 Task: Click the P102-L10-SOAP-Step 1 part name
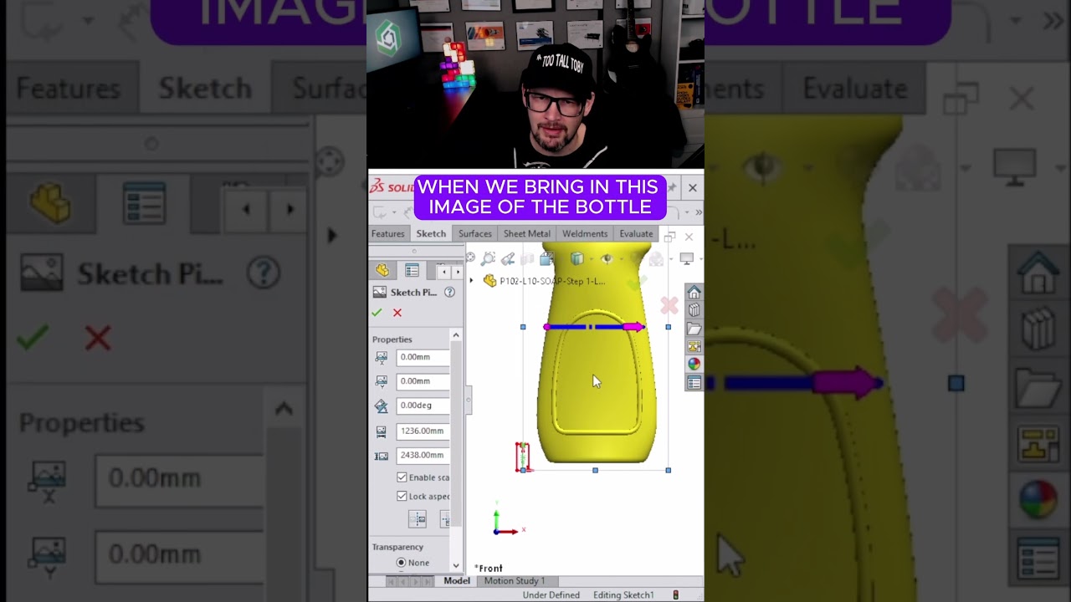coord(552,281)
